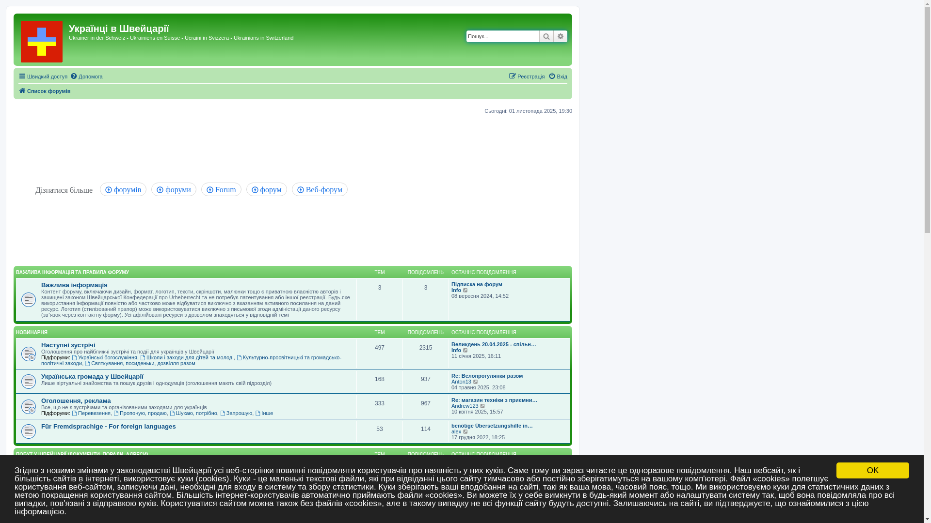This screenshot has width=931, height=523.
Task: View latest post icon beside Andrew123
Action: pos(483,406)
